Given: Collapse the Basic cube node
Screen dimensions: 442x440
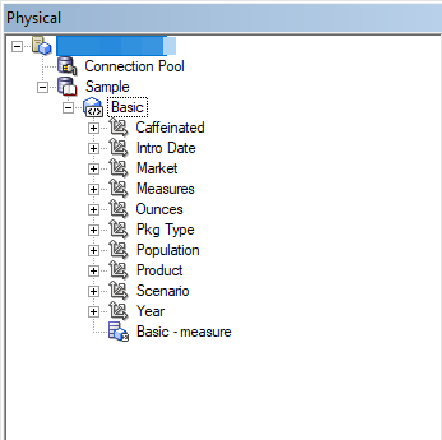Looking at the screenshot, I should [x=68, y=108].
